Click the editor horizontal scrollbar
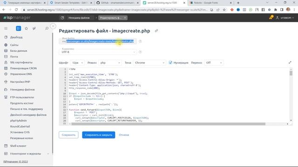Viewport: 298px width, 167px height. pyautogui.click(x=168, y=124)
